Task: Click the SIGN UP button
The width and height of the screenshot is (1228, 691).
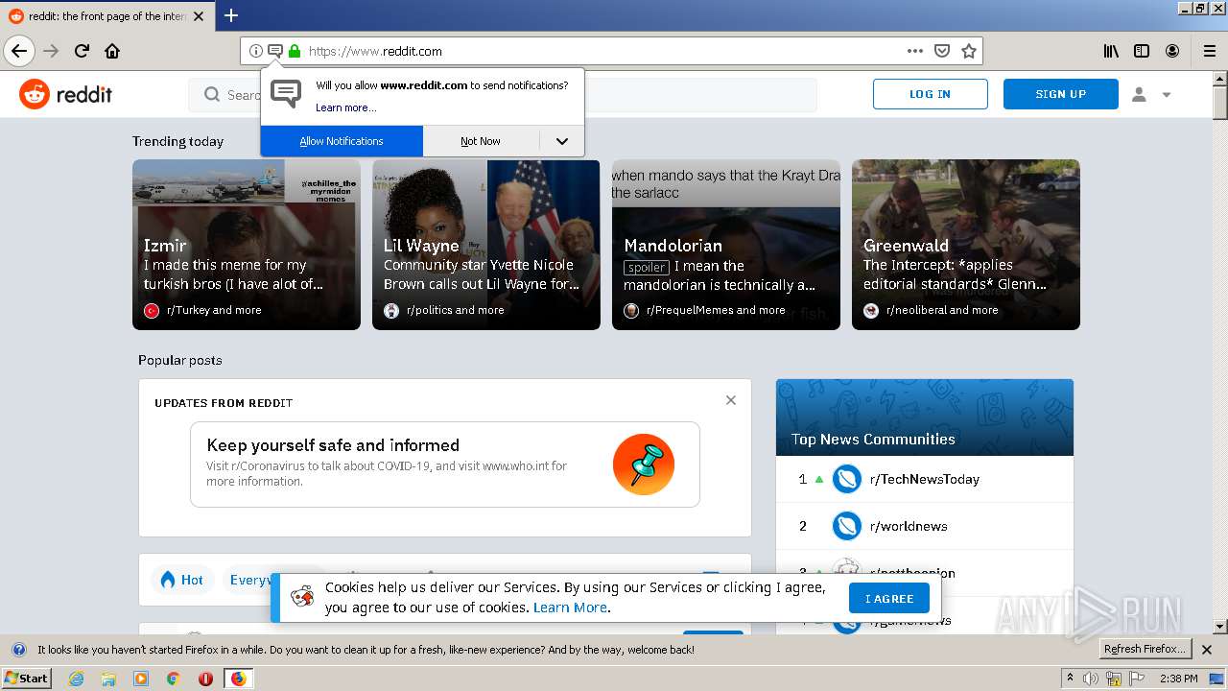Action: pos(1060,94)
